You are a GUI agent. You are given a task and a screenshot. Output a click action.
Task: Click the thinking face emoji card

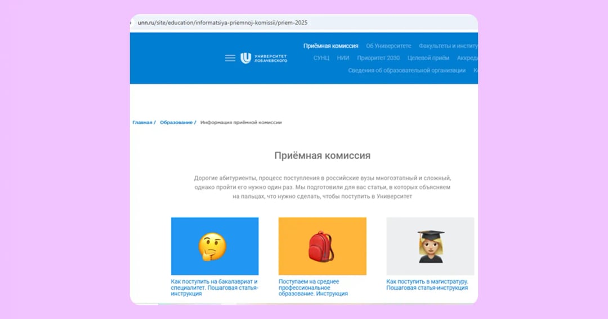tap(215, 246)
